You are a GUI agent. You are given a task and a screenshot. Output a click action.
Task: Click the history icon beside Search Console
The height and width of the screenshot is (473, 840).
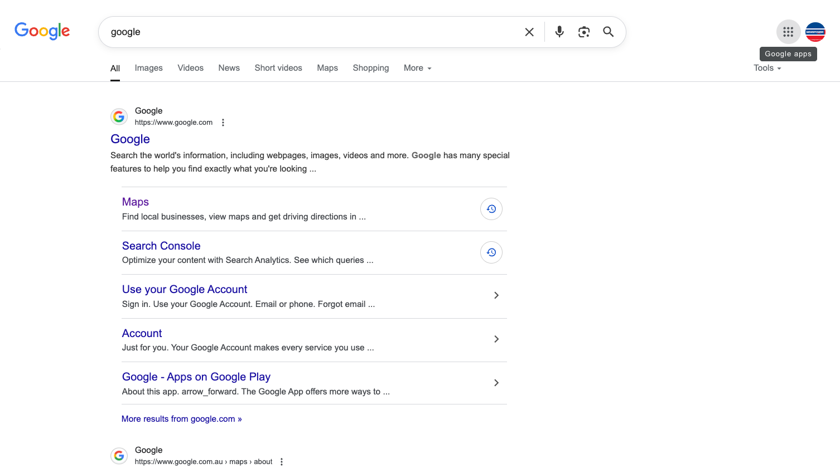click(491, 252)
